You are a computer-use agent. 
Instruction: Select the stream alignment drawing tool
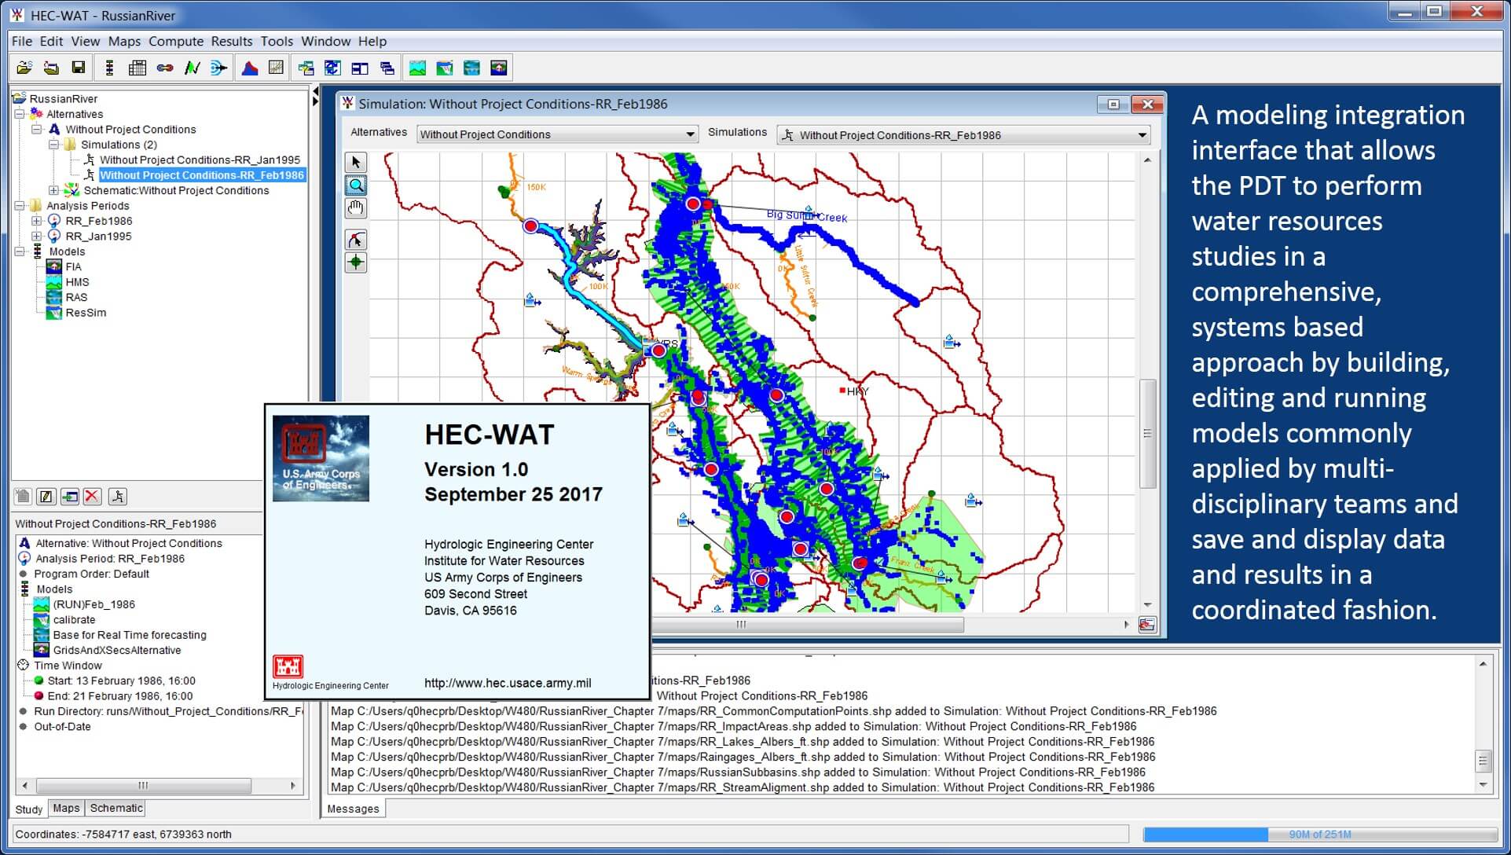point(356,240)
